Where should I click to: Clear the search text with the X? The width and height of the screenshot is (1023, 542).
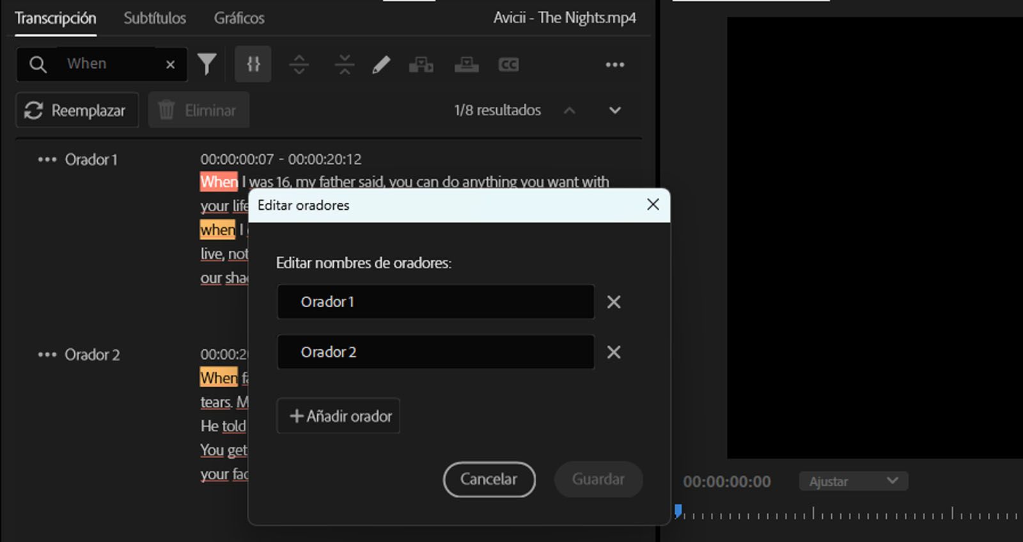click(x=170, y=65)
